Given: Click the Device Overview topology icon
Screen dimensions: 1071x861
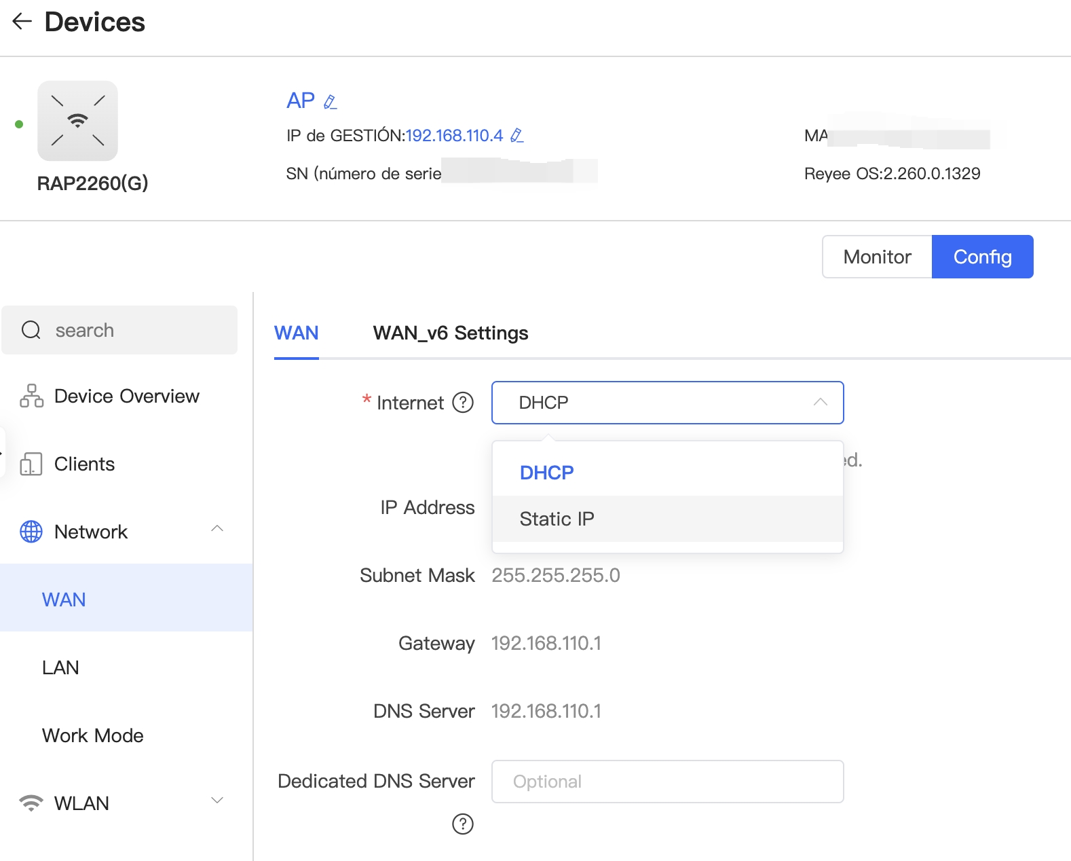Looking at the screenshot, I should pyautogui.click(x=31, y=396).
